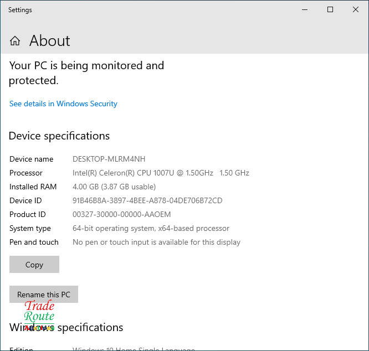The width and height of the screenshot is (369, 351).
Task: Click the About page heading
Action: tap(50, 41)
